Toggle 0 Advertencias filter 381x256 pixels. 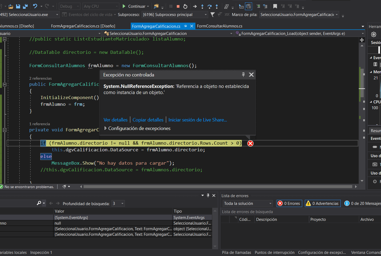pyautogui.click(x=323, y=203)
